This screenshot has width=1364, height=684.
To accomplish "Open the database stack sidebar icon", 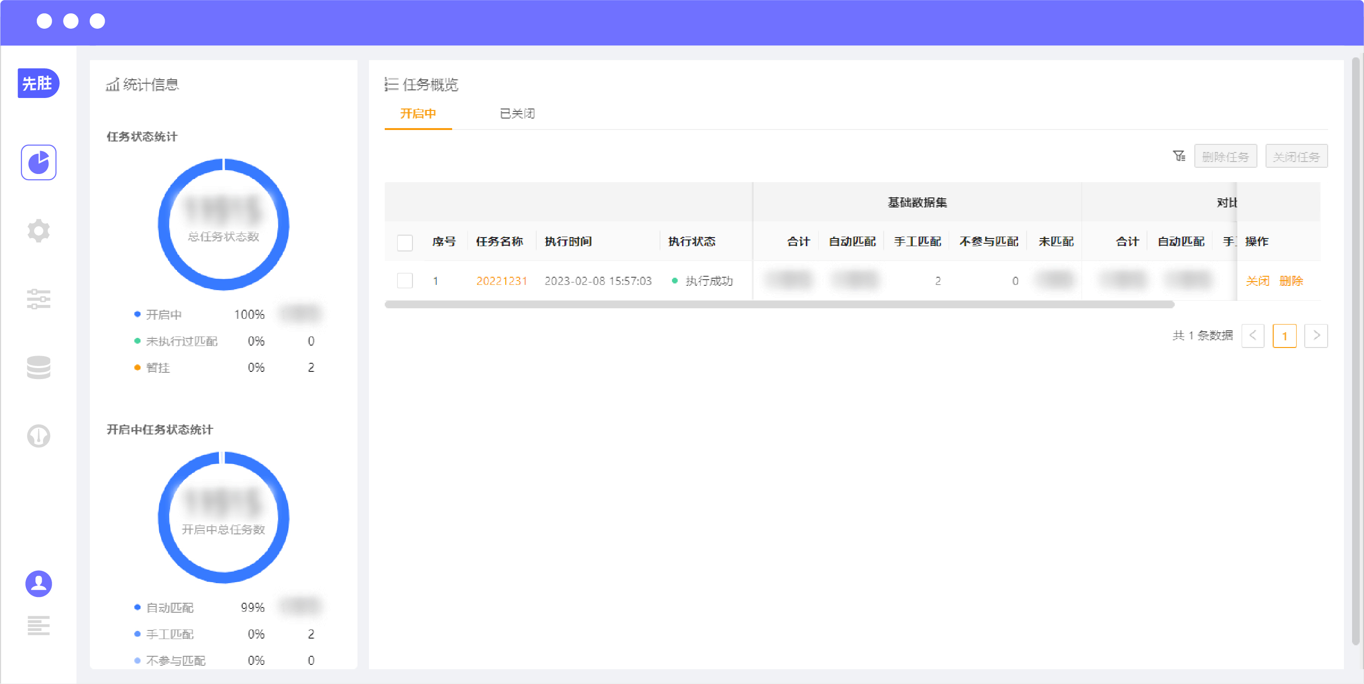I will 39,368.
